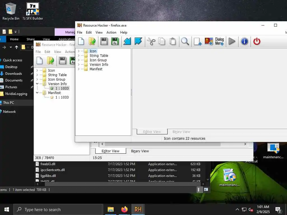Click New blank script icon in front Resource Hacker
Viewport: 287px width, 215px height.
point(81,41)
